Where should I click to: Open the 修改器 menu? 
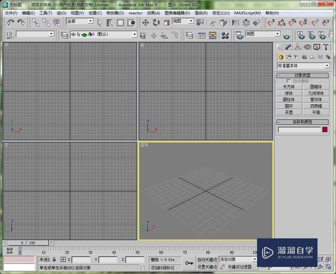click(x=115, y=13)
